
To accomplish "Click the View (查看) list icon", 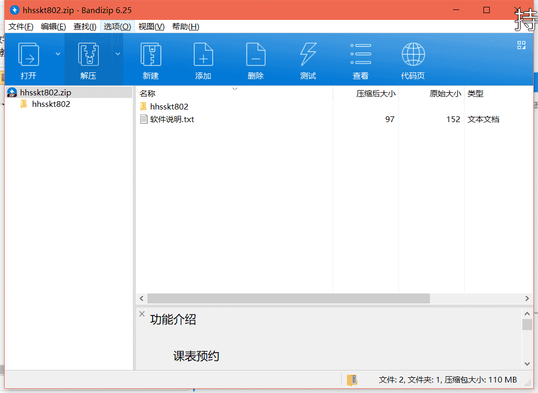I will (361, 54).
